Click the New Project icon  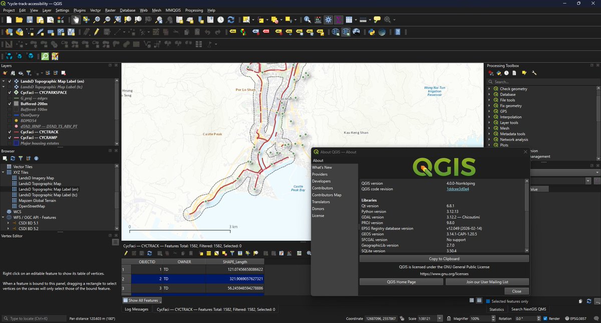pos(9,20)
